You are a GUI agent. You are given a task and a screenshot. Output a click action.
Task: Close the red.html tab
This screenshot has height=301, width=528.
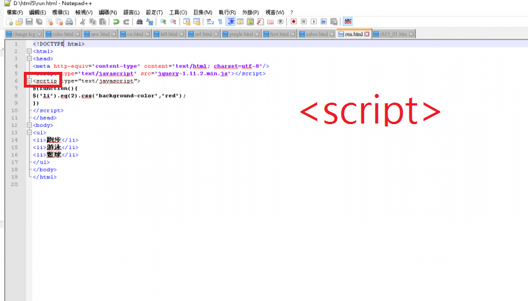[216, 34]
